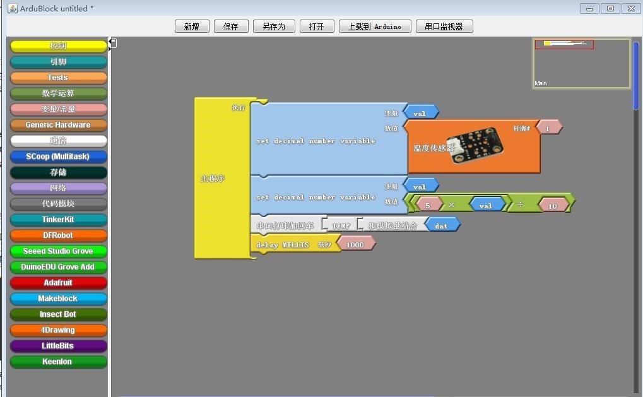Click the orange 温度传感器 block label
Screen dimensions: 643x397
[x=434, y=148]
